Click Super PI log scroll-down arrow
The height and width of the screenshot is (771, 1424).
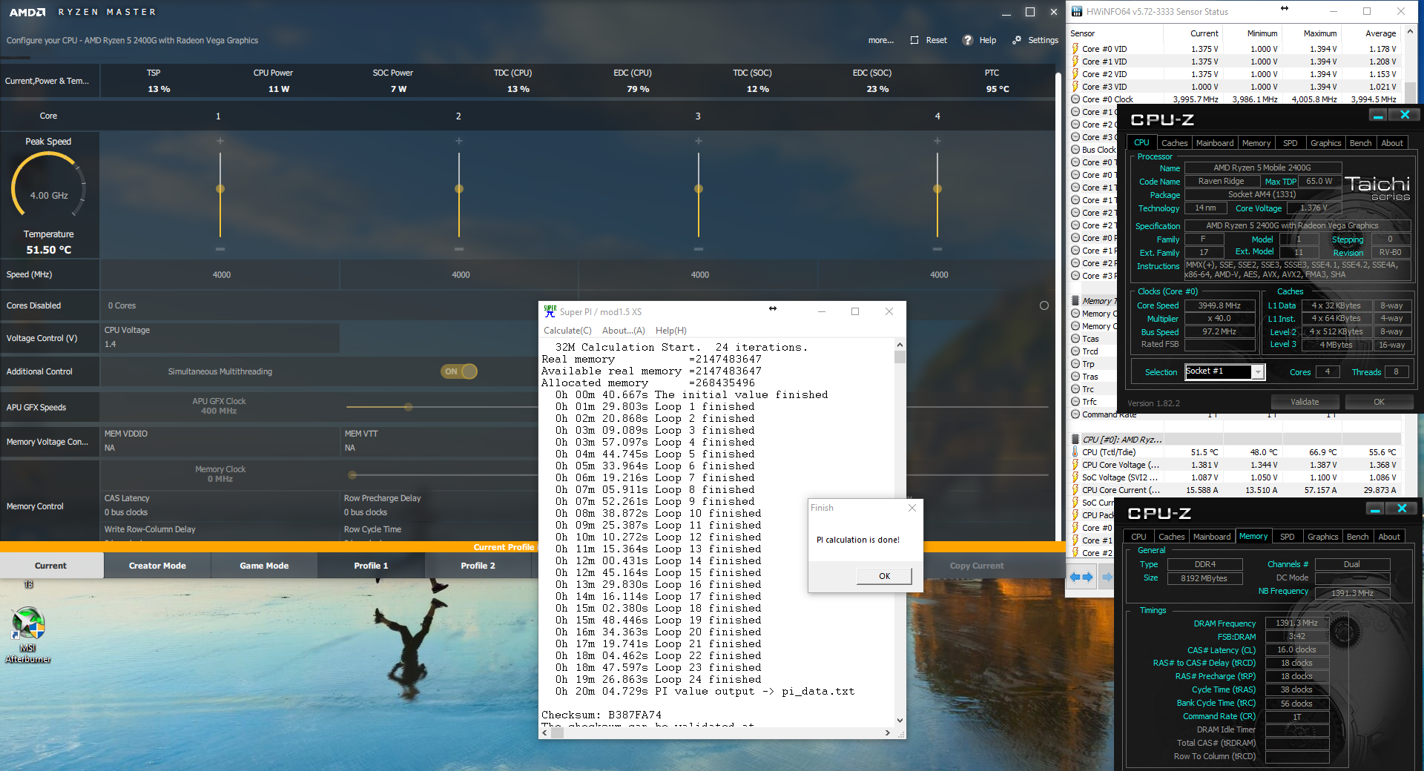(900, 720)
